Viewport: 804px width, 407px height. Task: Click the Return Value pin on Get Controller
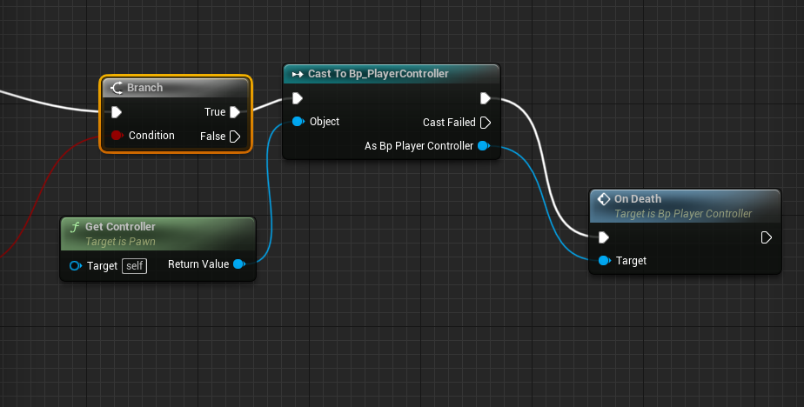[239, 264]
